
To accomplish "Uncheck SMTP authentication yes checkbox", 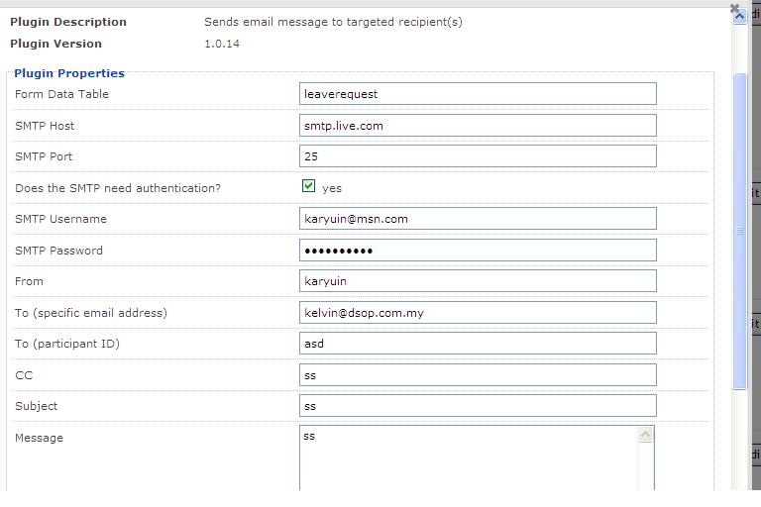I will (309, 186).
